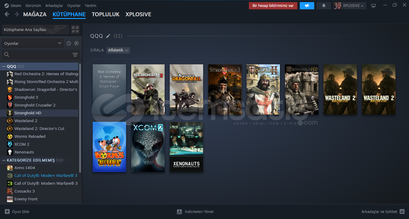Open the XPLOSIVE profile tab

click(x=138, y=14)
